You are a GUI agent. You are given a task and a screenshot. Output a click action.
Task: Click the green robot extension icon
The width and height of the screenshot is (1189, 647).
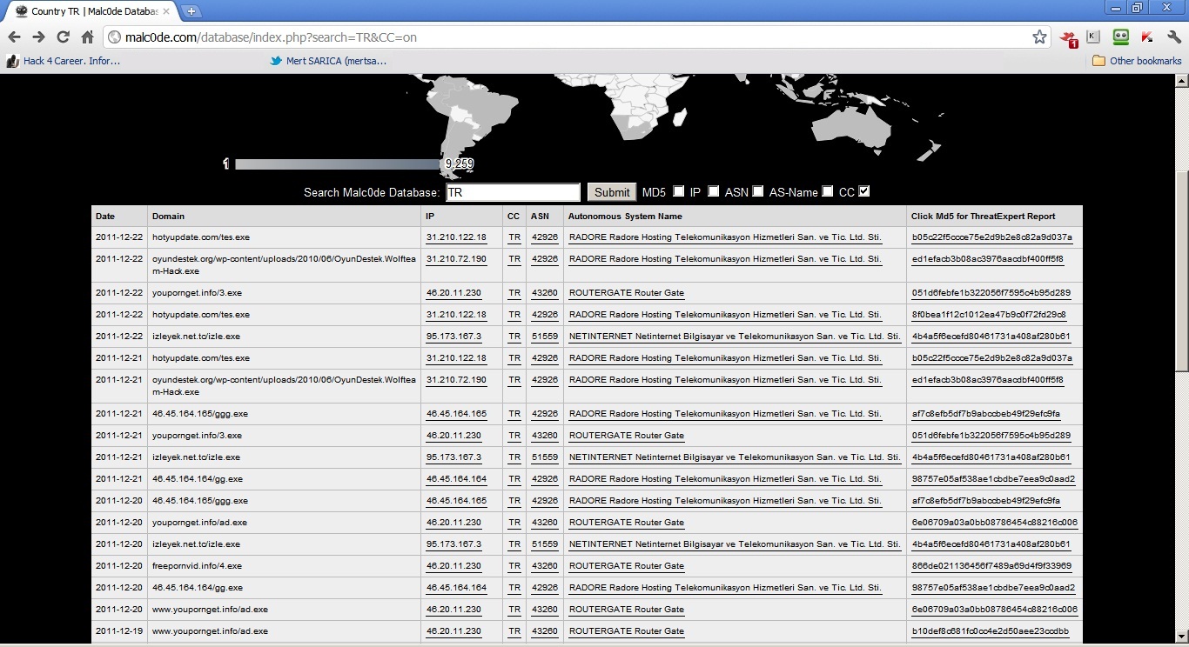[x=1120, y=37]
